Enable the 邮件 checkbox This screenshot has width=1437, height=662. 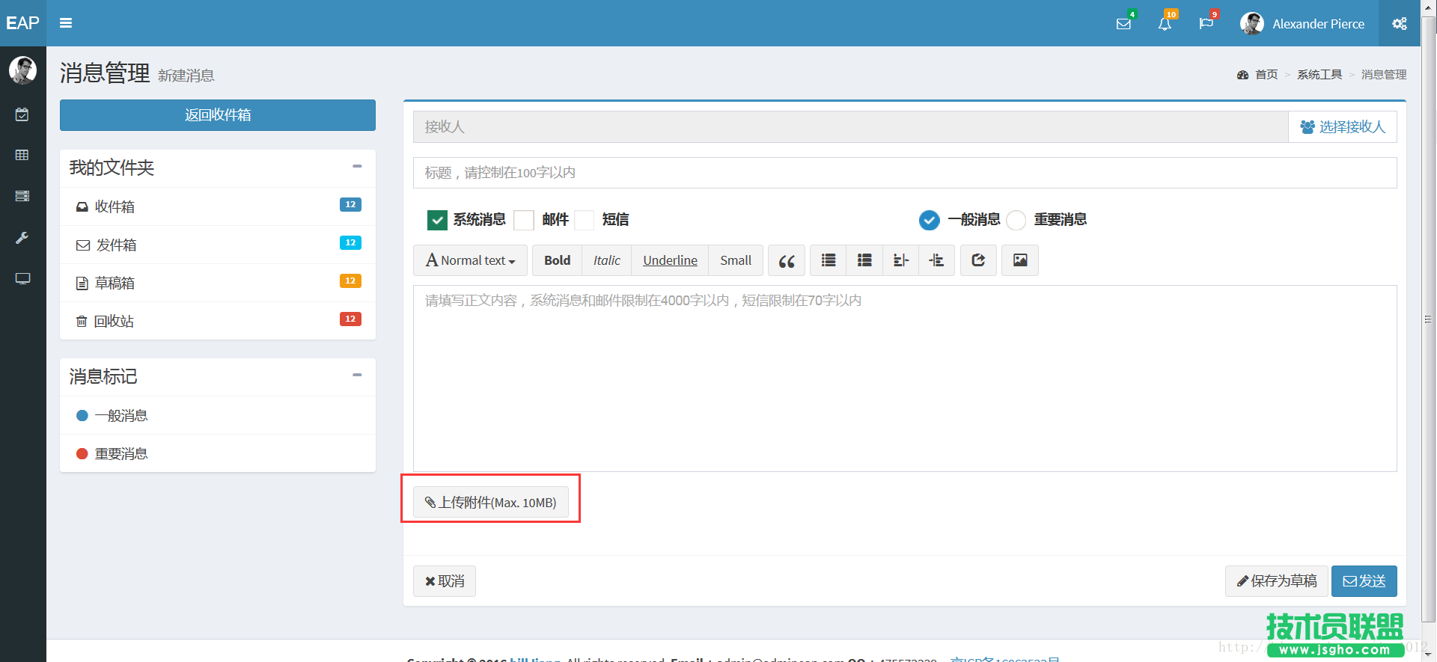coord(524,220)
